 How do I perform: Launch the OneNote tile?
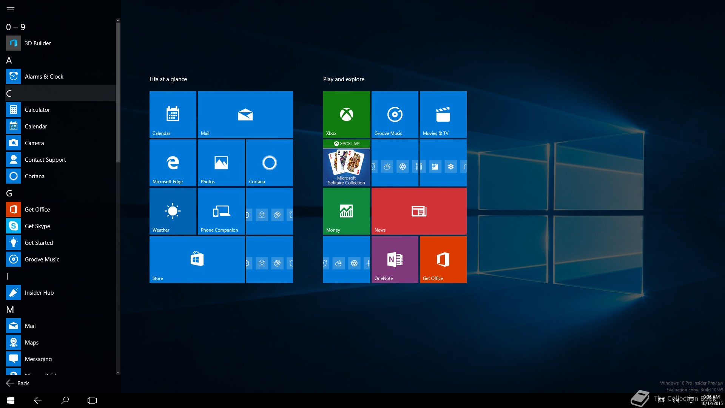(395, 259)
